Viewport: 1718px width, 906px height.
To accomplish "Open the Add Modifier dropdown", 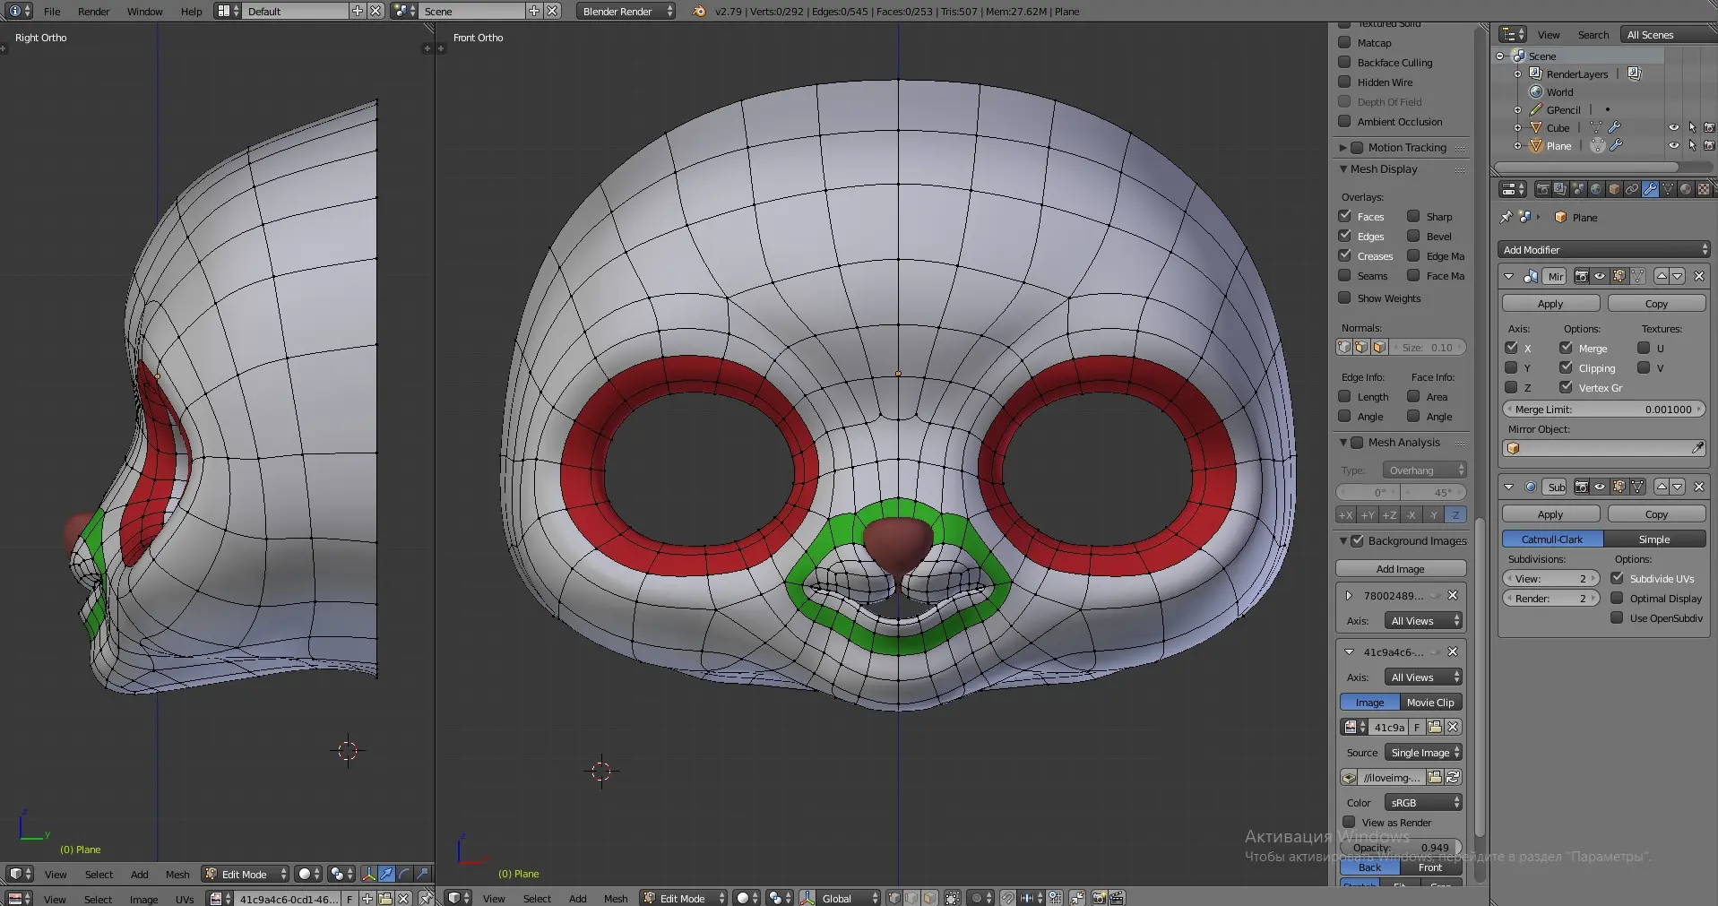I will (x=1603, y=250).
